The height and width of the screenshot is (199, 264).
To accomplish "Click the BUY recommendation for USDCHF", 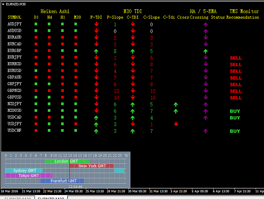I will (235, 131).
